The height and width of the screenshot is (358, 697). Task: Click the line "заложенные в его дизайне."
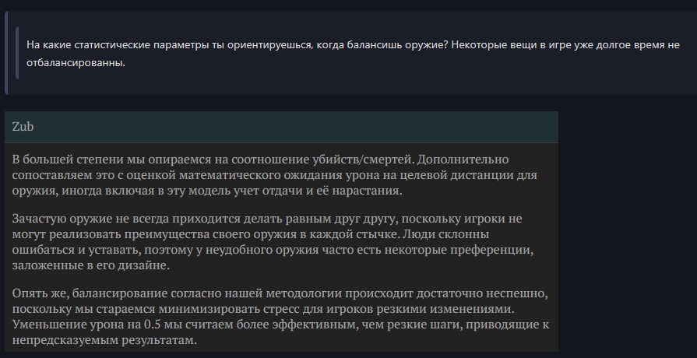[x=90, y=265]
